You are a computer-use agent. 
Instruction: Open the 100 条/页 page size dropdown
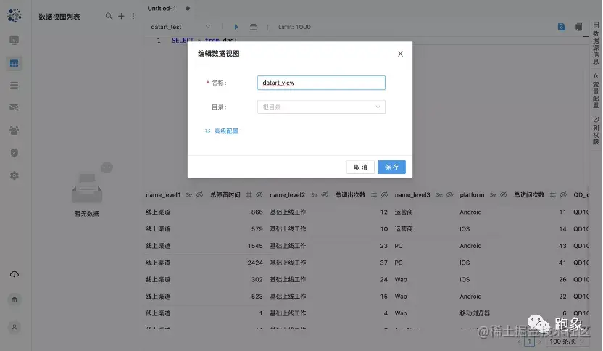(567, 342)
